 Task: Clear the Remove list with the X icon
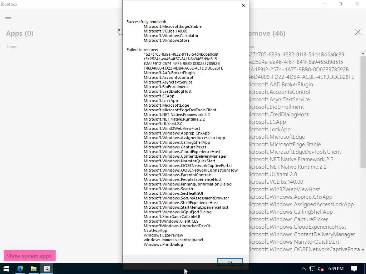point(357,32)
